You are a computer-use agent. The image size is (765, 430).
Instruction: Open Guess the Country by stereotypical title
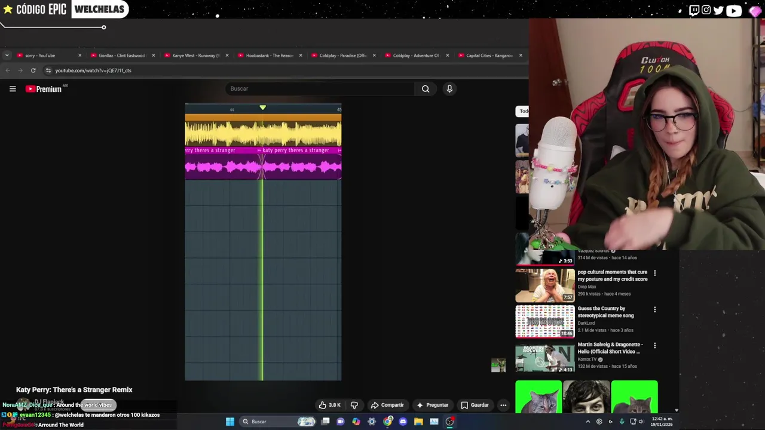[605, 312]
